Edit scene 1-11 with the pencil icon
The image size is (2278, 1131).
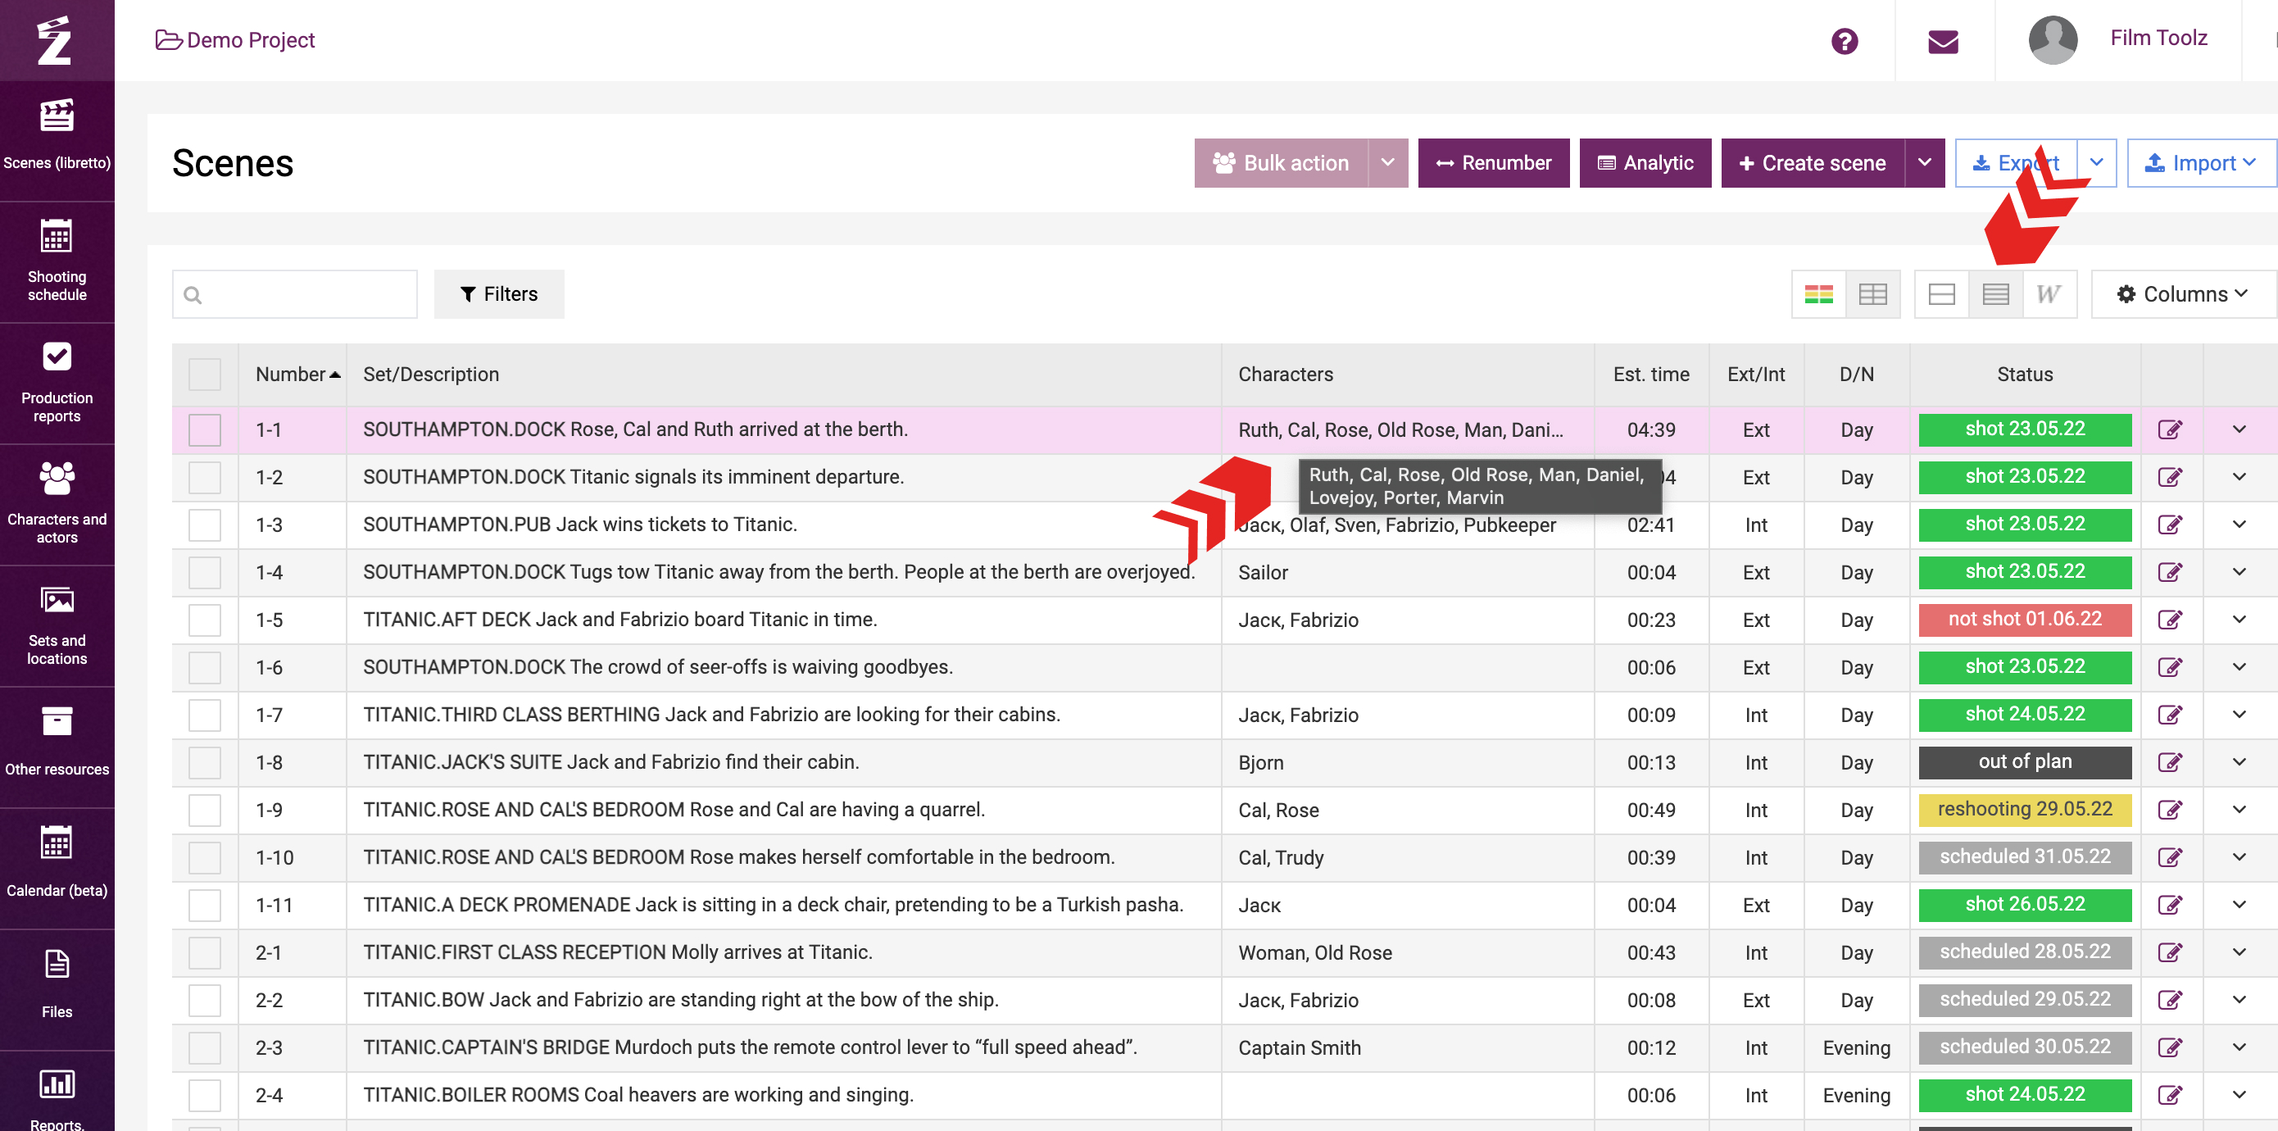pyautogui.click(x=2170, y=905)
